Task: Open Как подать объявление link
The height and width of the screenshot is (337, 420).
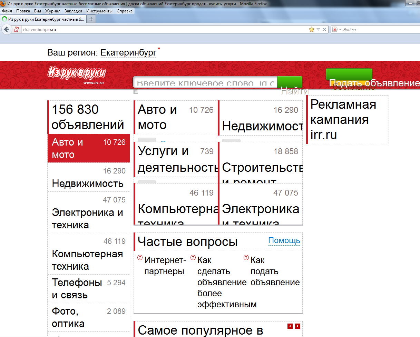Action: coord(275,271)
